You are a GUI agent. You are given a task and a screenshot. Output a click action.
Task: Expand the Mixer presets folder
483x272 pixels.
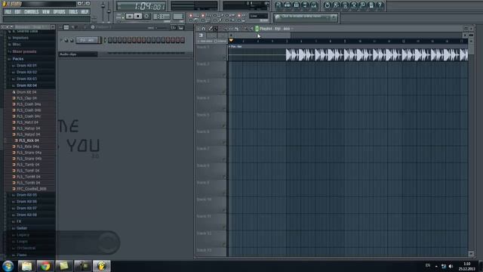(24, 52)
